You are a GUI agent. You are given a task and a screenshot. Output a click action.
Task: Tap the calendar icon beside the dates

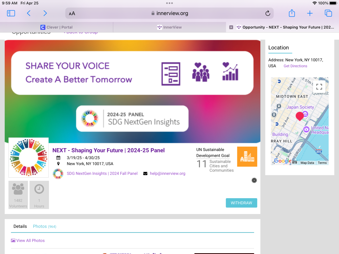coord(58,158)
